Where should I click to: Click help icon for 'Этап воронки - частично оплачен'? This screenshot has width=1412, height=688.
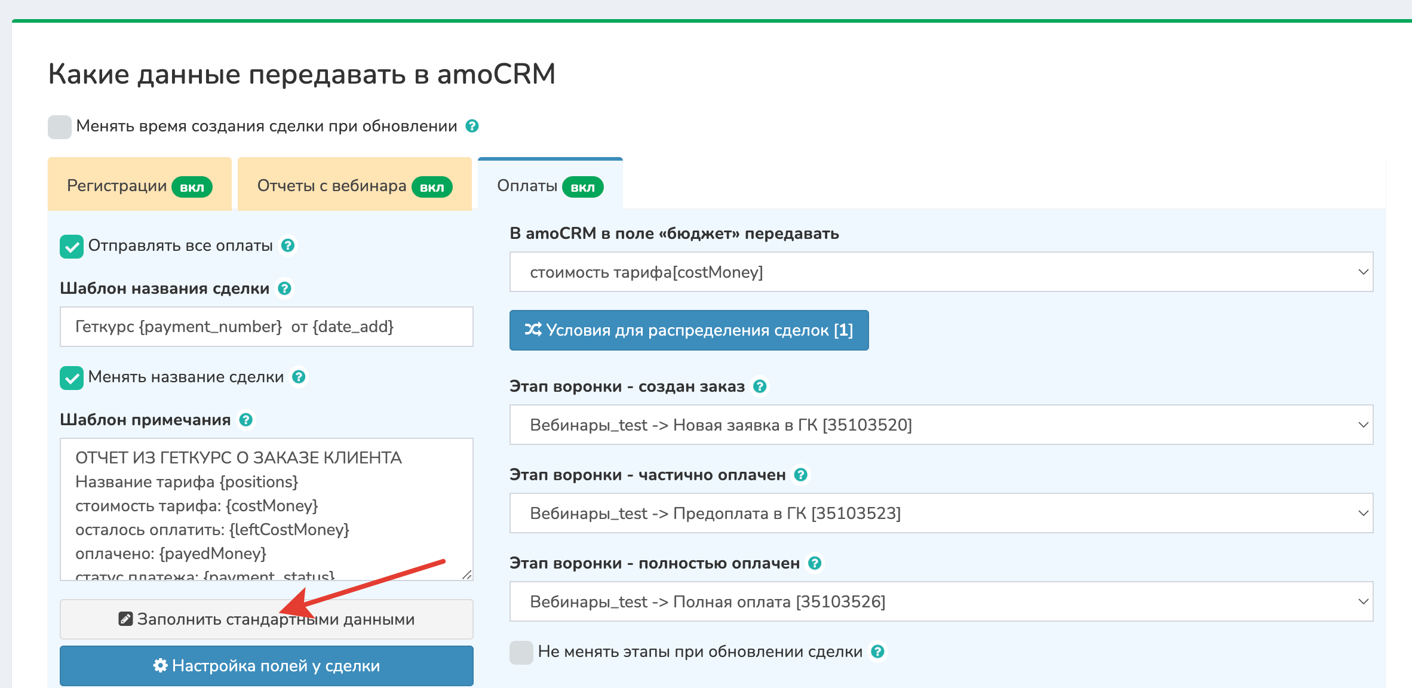click(x=801, y=475)
